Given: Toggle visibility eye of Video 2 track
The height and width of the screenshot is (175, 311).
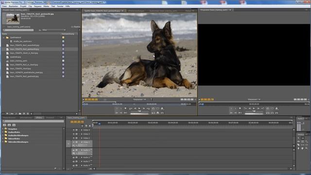Looking at the screenshot, I should [x=73, y=138].
